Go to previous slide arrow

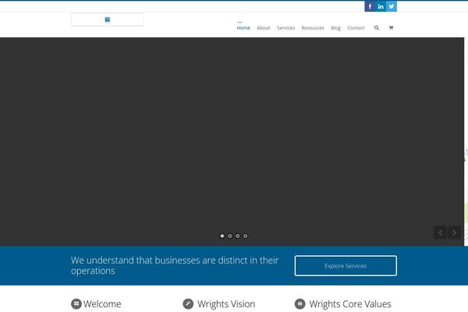tap(440, 232)
